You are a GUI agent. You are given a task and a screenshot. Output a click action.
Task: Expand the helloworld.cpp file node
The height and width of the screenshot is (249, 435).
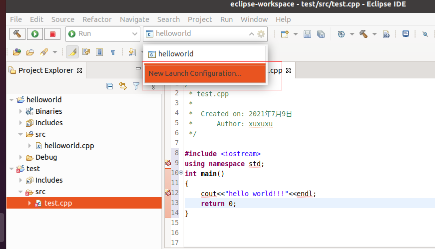[29, 146]
